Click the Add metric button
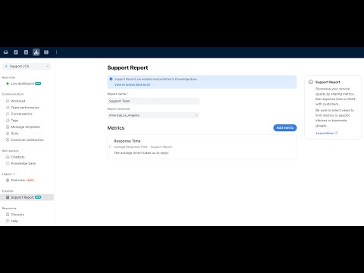The width and height of the screenshot is (364, 273). 285,127
